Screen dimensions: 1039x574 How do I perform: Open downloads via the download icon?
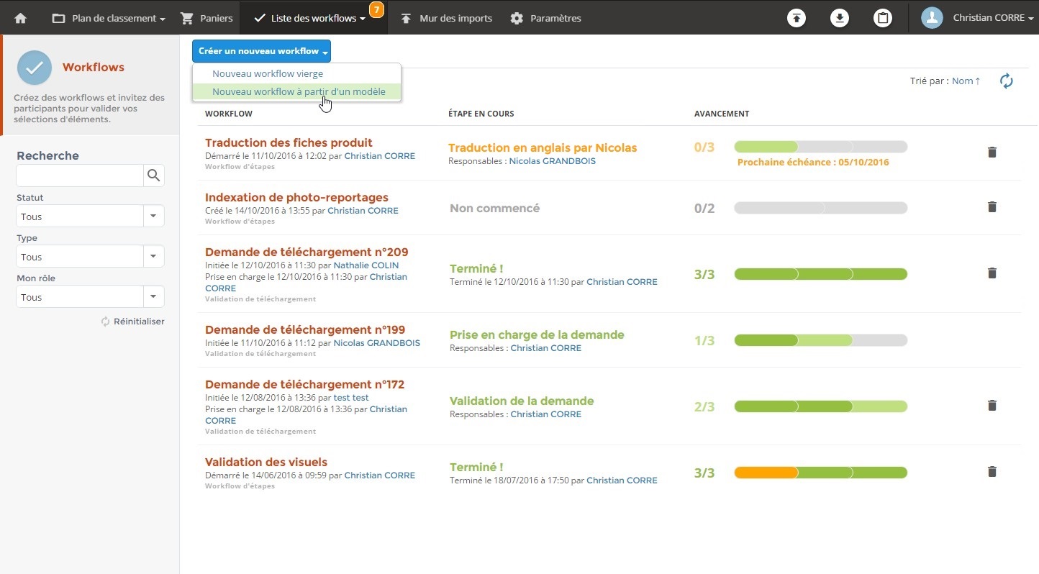[840, 18]
